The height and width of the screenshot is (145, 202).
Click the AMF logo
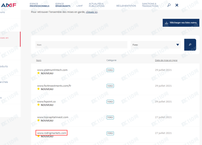point(9,5)
